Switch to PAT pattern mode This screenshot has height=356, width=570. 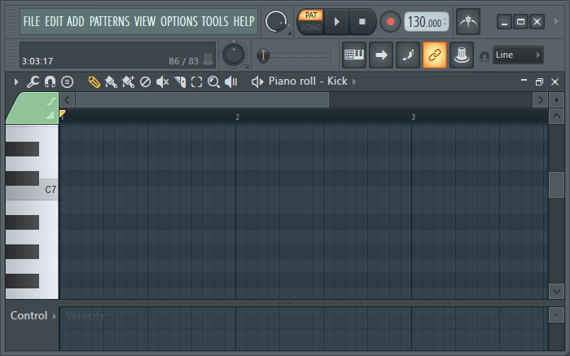311,15
